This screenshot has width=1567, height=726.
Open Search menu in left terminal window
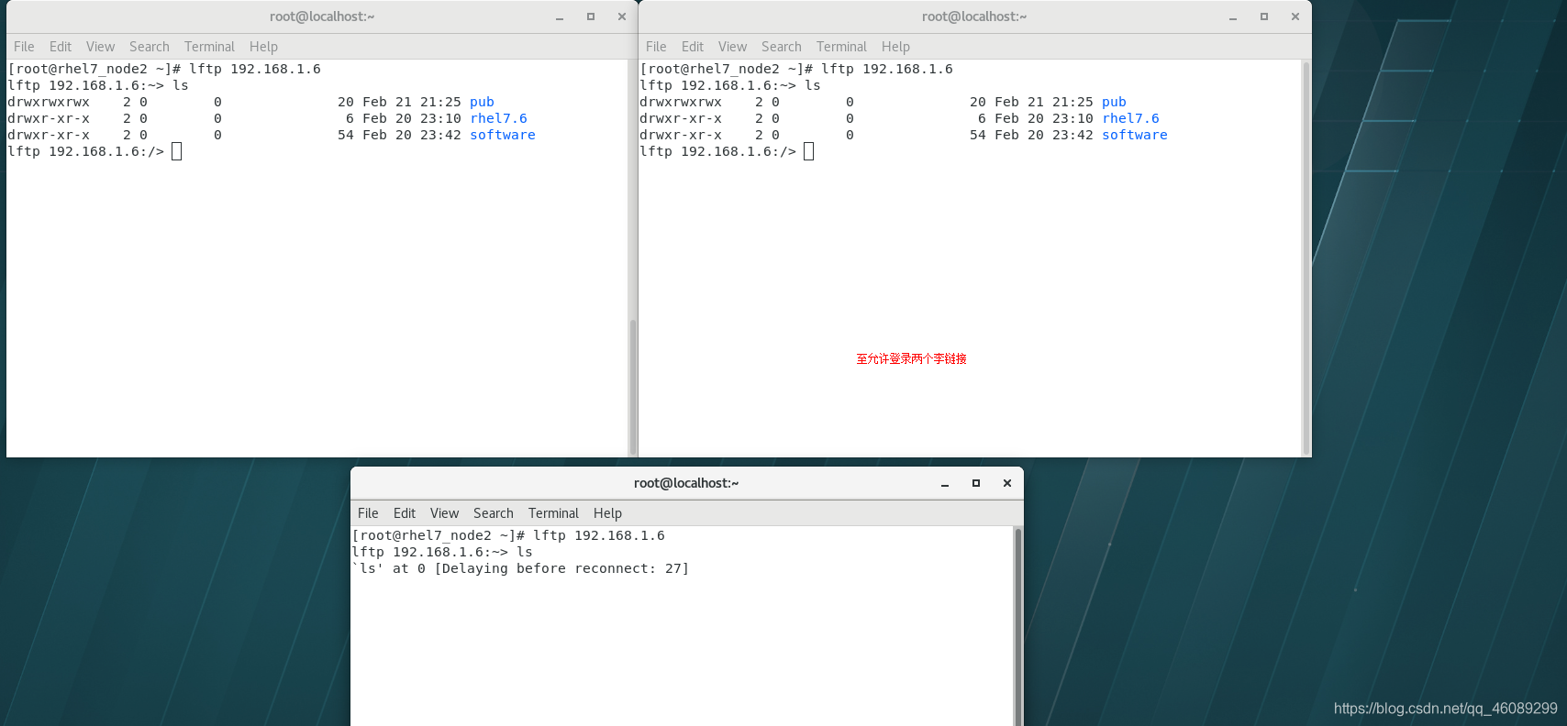(150, 47)
